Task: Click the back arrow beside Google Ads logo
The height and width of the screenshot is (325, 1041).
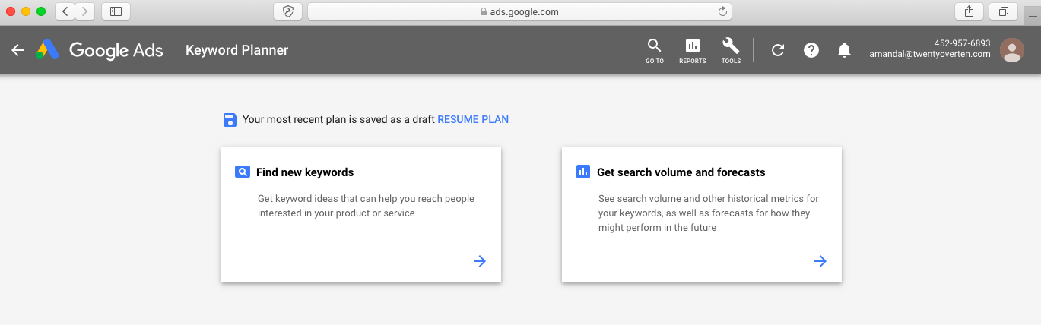Action: pos(17,50)
